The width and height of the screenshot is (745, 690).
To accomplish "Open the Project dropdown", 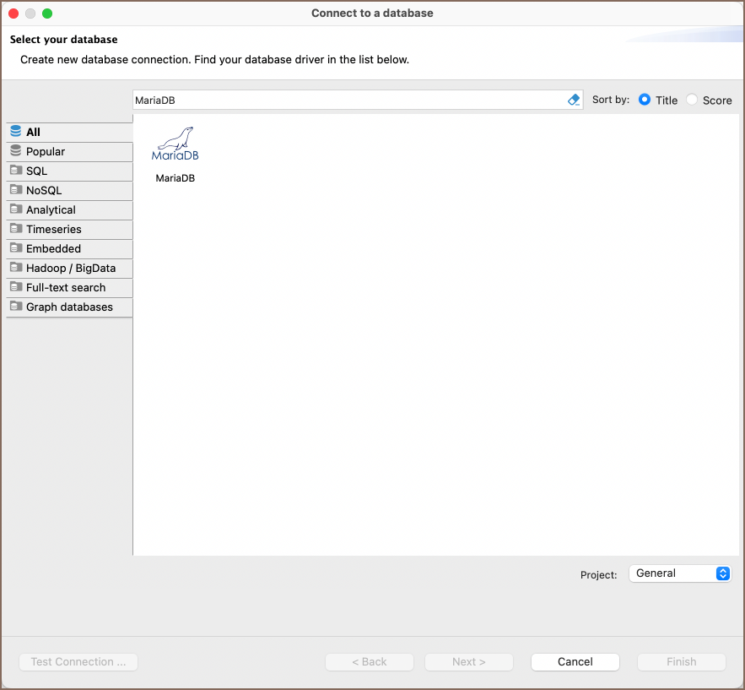I will [x=680, y=573].
